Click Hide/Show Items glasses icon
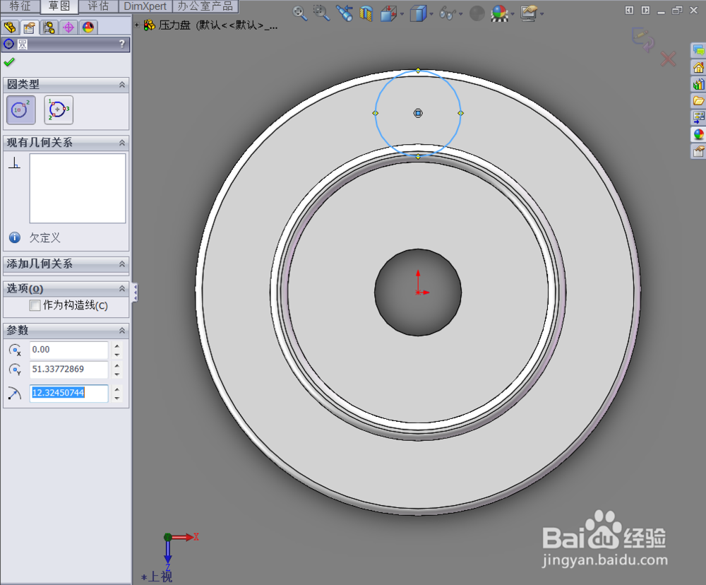706x585 pixels. [x=448, y=13]
